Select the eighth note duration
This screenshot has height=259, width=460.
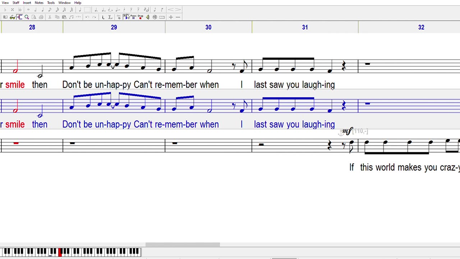(x=50, y=10)
